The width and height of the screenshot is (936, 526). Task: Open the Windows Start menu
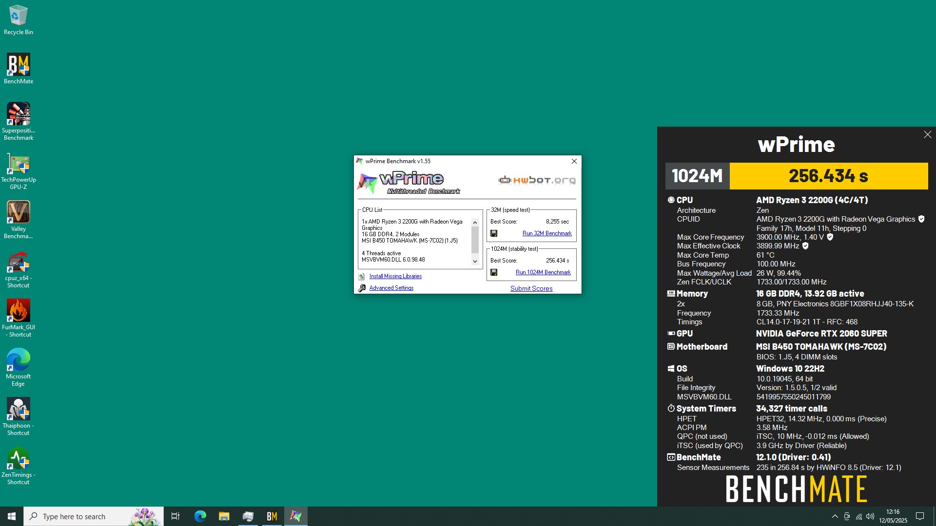click(12, 516)
